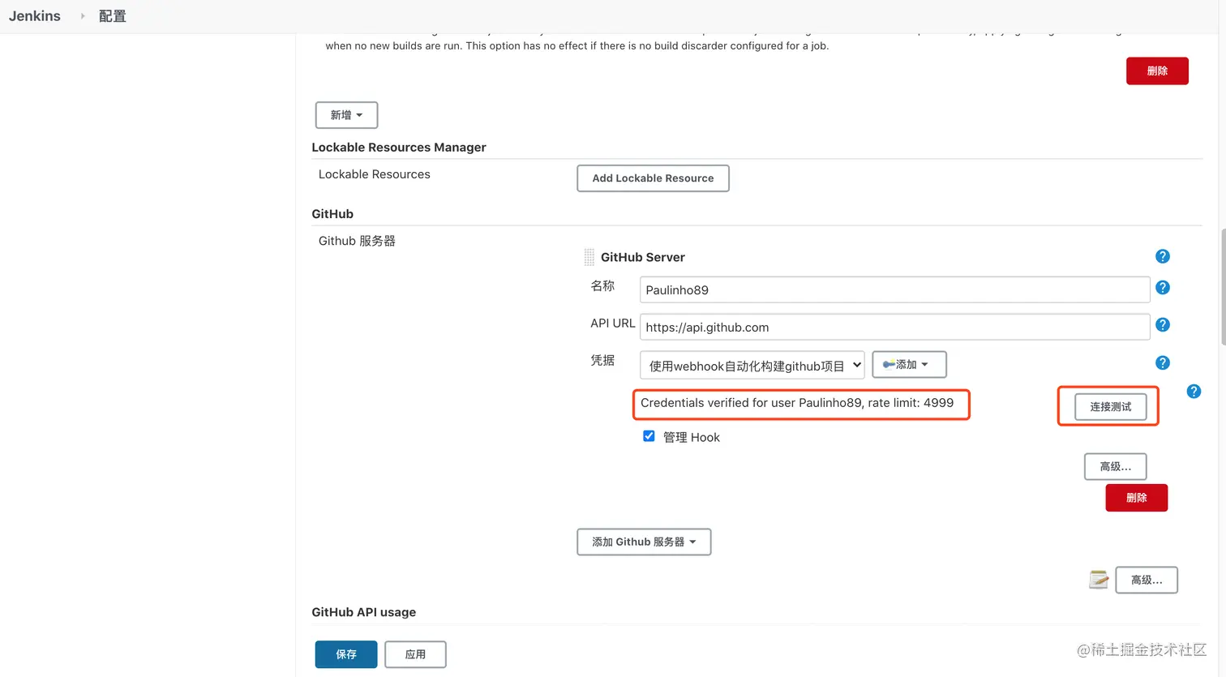Click the 高级 button under 管理 Hook

(1115, 466)
